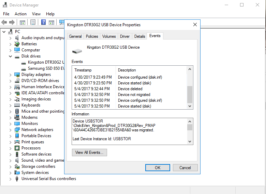Click the Properties toolbar icon
The width and height of the screenshot is (266, 194).
click(33, 22)
